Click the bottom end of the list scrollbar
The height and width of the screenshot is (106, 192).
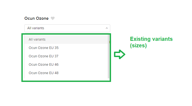109,77
